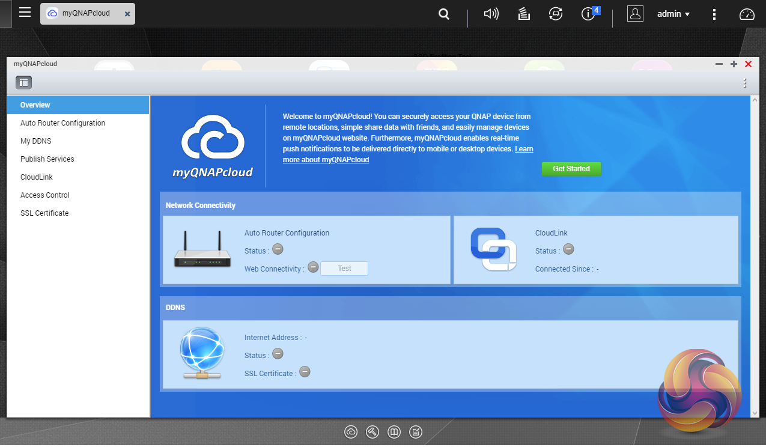Image resolution: width=766 pixels, height=447 pixels.
Task: Close the myQNAPcloud taskbar tab
Action: (127, 14)
